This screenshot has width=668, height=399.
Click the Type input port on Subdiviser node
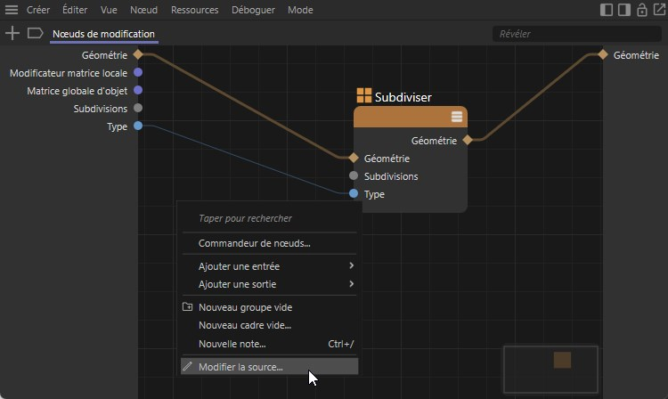tap(354, 193)
